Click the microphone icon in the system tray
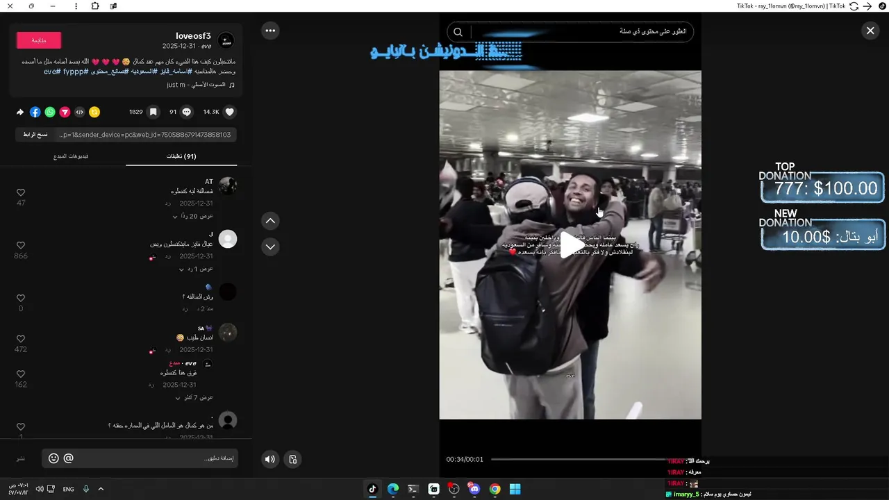Viewport: 889px width, 500px height. point(86,489)
